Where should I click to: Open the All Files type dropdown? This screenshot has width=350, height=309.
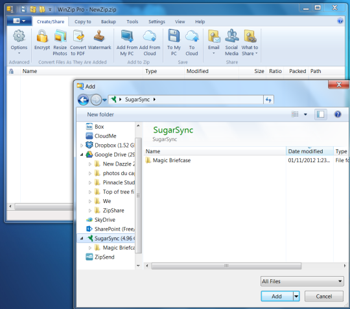[302, 281]
